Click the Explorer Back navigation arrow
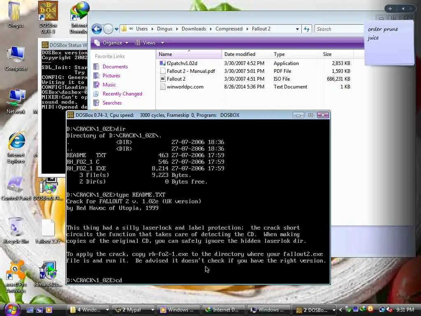Screen dimensions: 421x316 (x=97, y=29)
